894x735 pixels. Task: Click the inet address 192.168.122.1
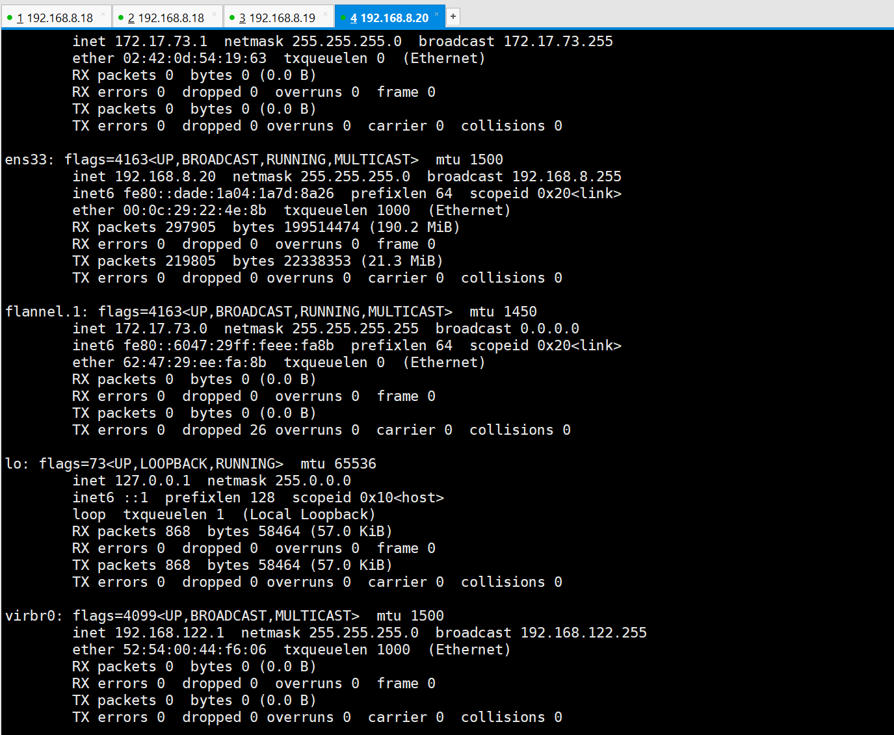170,633
